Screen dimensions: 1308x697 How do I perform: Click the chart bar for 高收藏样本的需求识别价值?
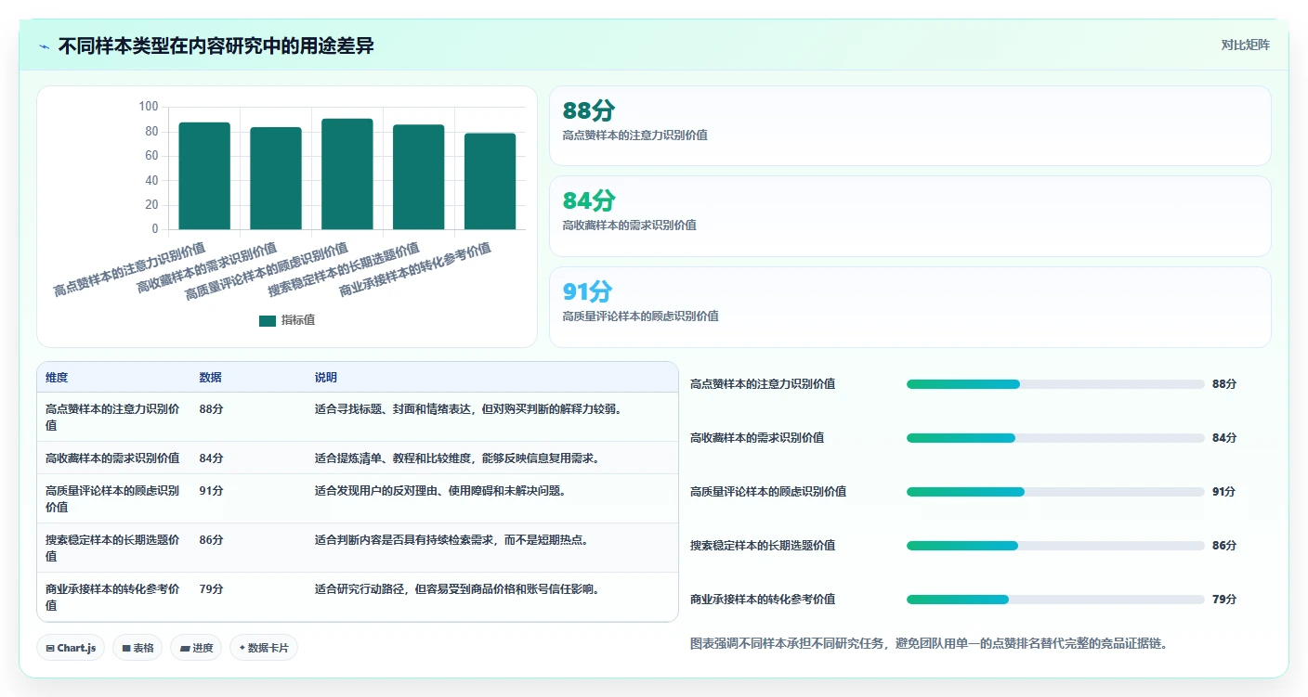point(276,178)
